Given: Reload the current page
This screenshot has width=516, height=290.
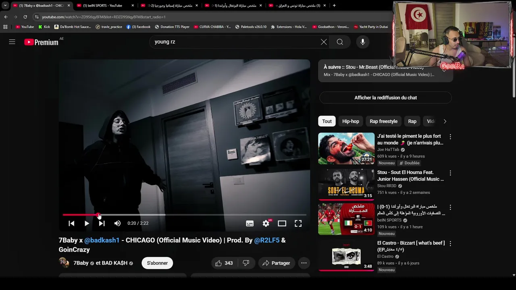Looking at the screenshot, I should point(25,17).
